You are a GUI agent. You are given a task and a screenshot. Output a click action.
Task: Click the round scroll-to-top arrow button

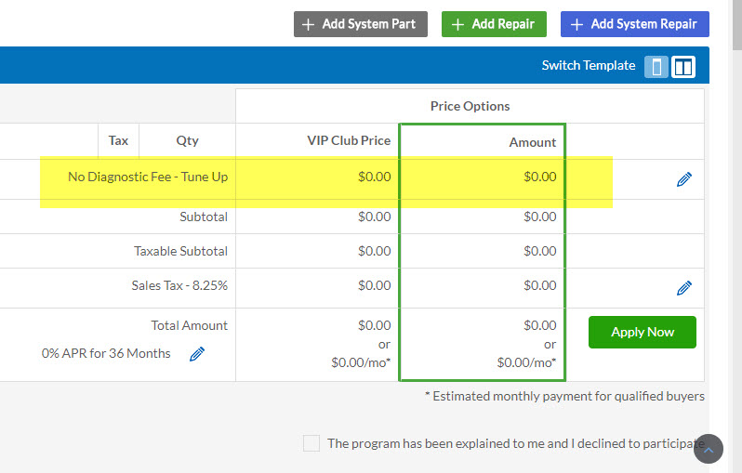708,450
